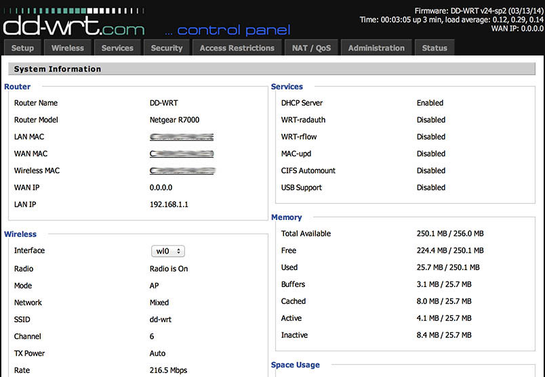Open the Setup tab
Screen dimensions: 545x377
coord(22,48)
